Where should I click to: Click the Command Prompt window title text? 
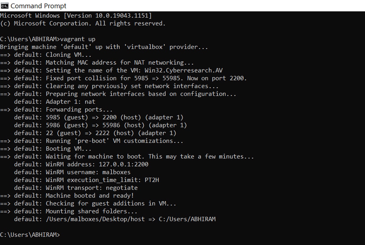[x=38, y=6]
